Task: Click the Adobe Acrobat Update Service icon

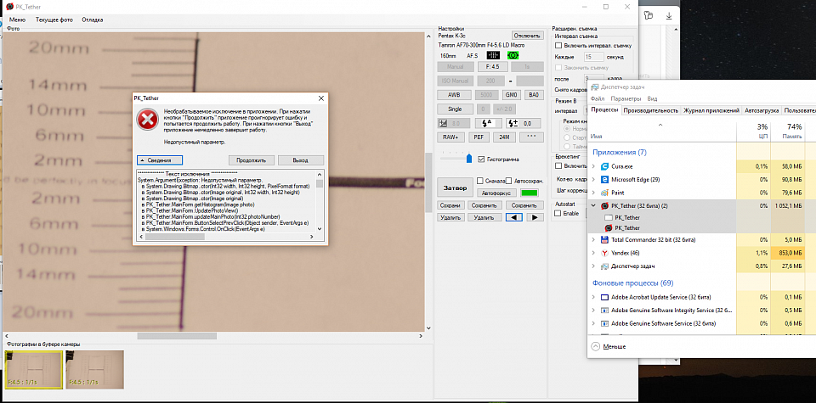Action: pos(604,298)
